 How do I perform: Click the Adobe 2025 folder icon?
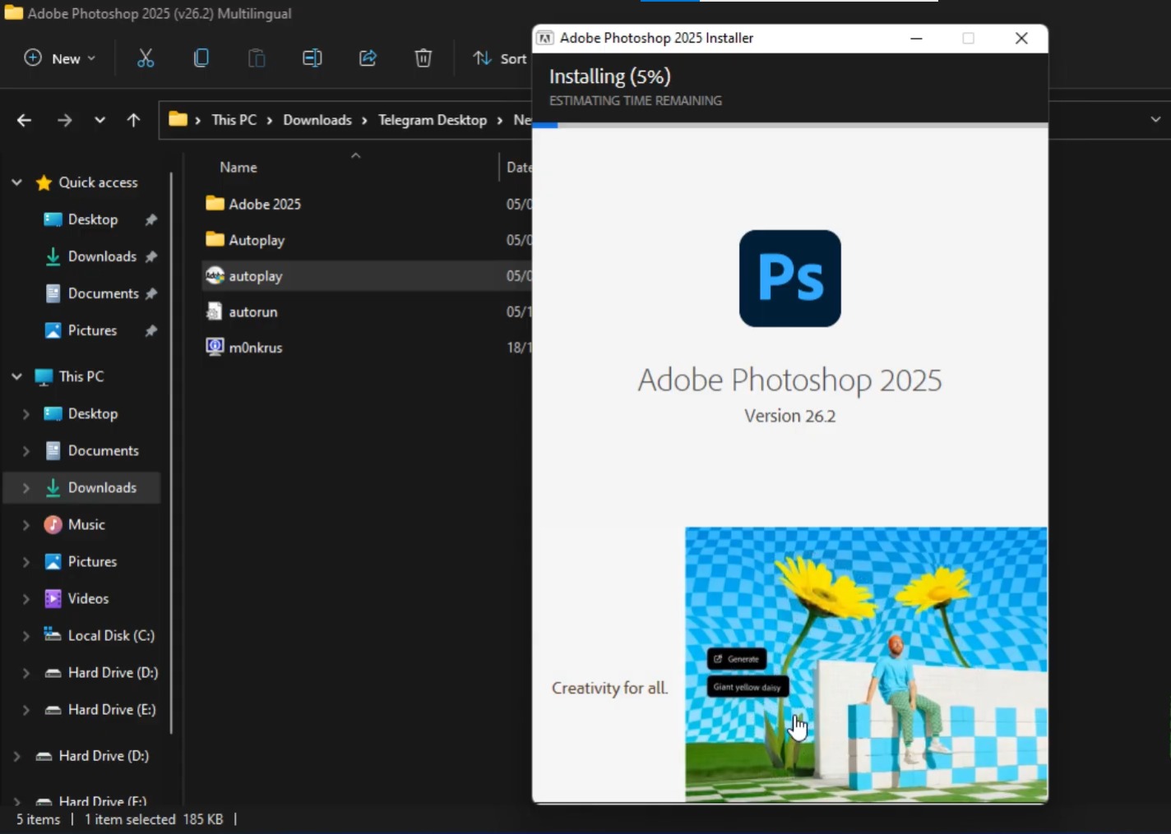215,203
